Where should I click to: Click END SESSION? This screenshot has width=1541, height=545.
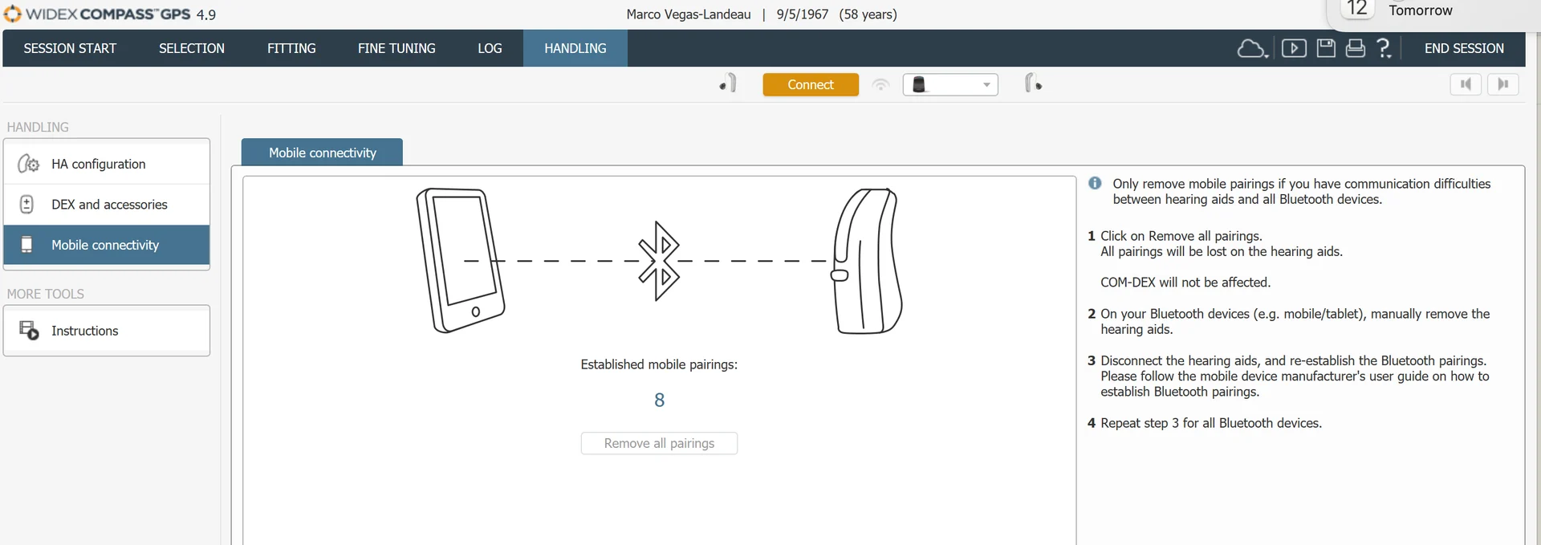1464,48
